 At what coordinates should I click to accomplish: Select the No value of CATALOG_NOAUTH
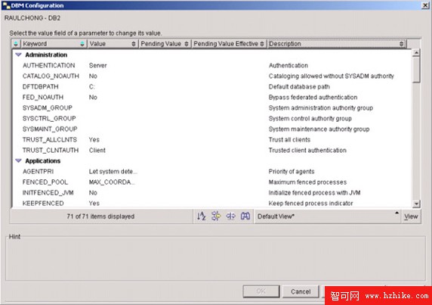[93, 76]
